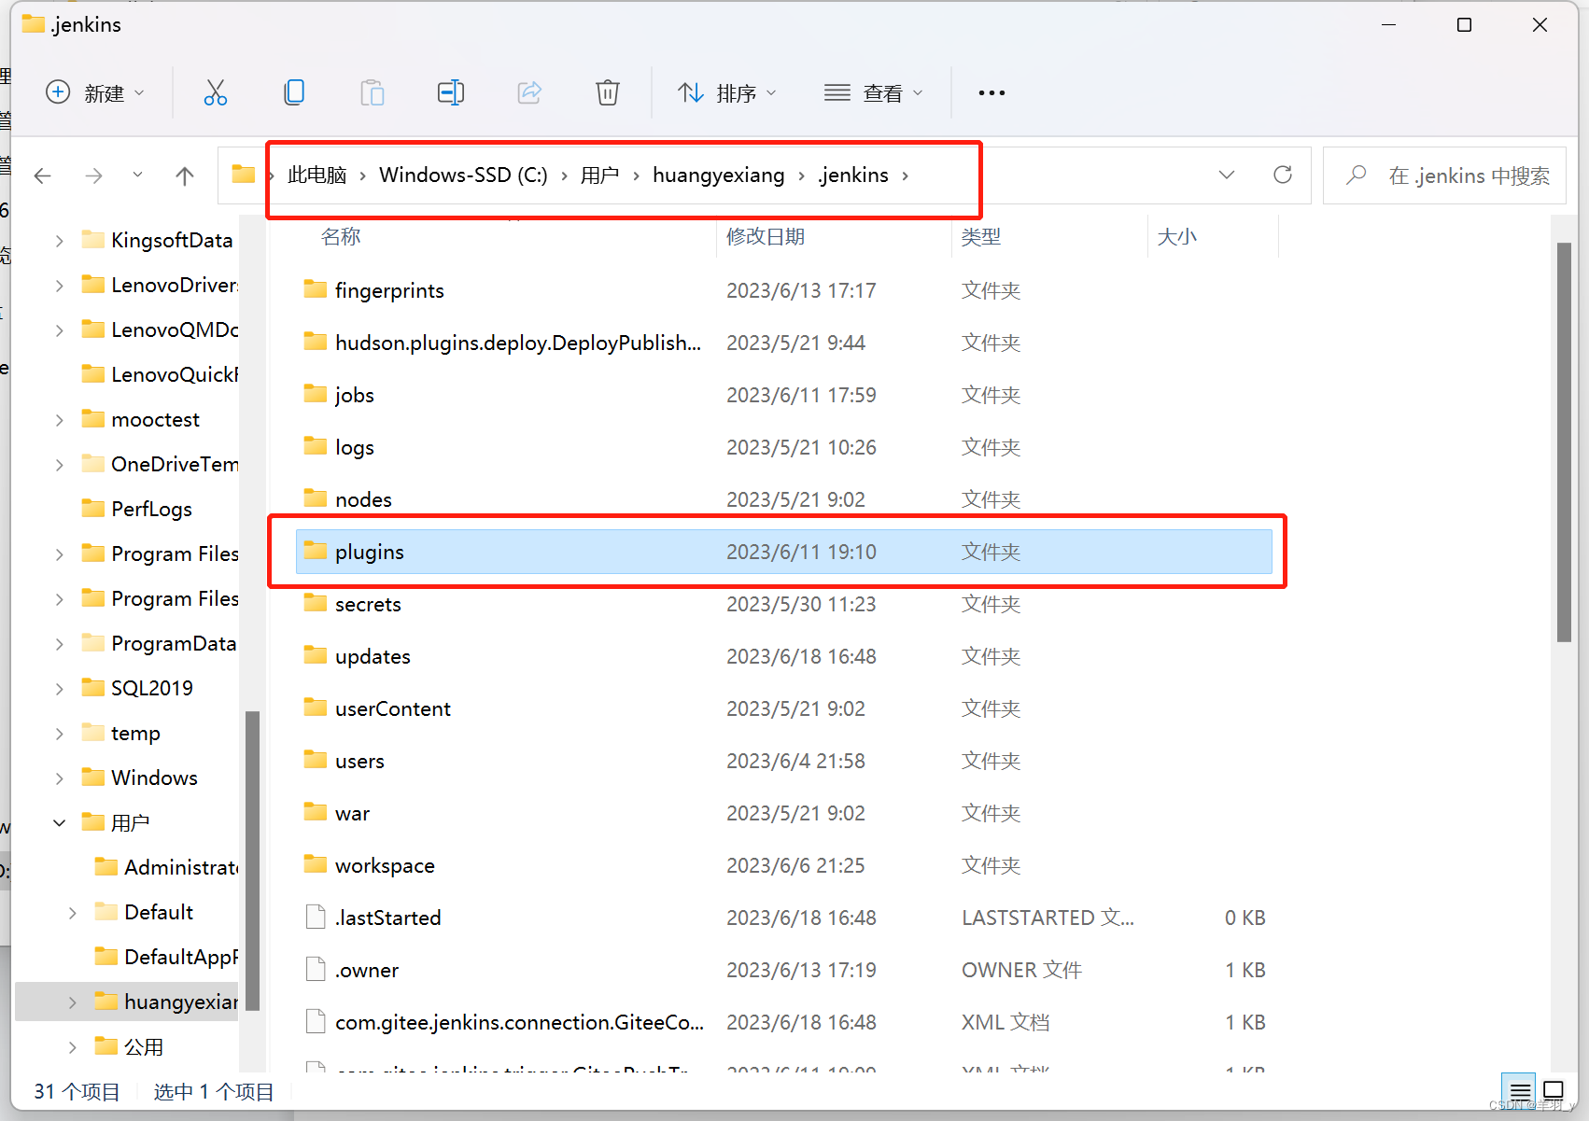
Task: Click the .lastStarted file icon
Action: click(x=316, y=918)
